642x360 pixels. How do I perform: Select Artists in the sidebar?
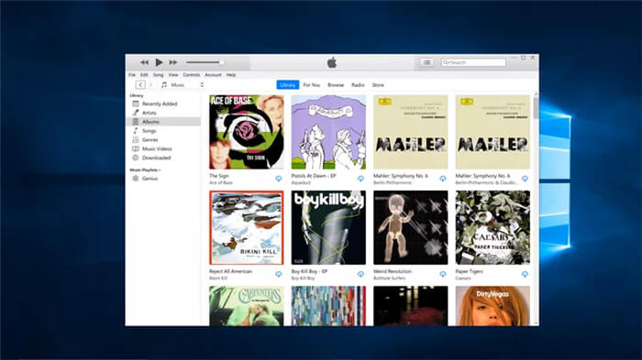click(x=163, y=113)
